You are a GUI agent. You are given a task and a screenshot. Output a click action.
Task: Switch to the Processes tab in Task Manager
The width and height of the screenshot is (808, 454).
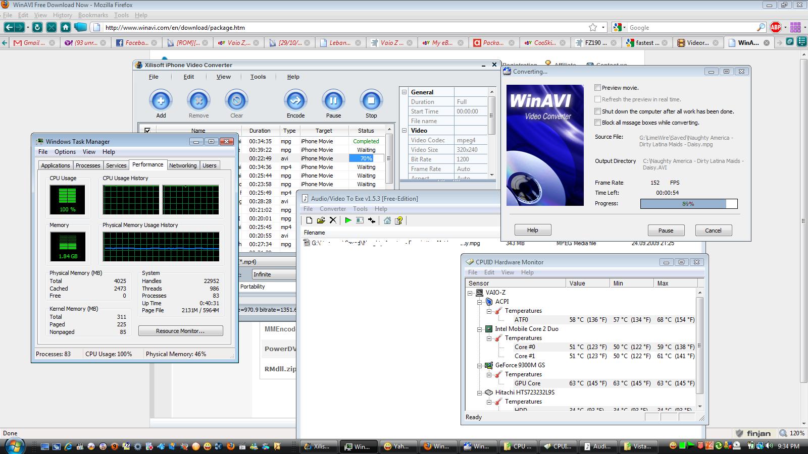click(x=88, y=165)
